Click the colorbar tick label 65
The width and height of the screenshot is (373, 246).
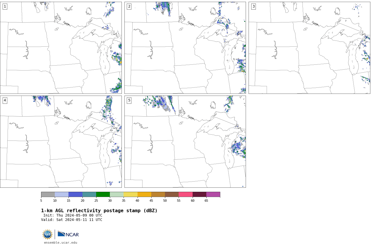(206, 201)
